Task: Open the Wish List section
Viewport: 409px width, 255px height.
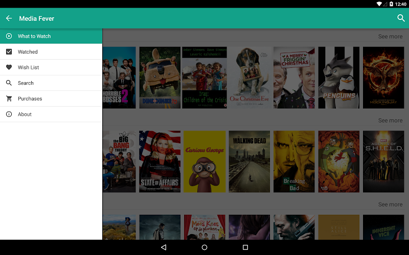Action: pyautogui.click(x=51, y=67)
